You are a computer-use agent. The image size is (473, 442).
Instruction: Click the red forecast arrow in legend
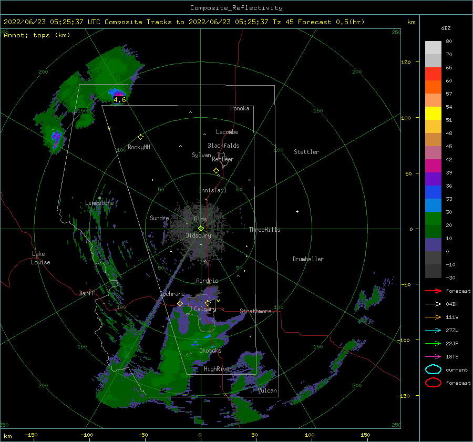pos(433,291)
